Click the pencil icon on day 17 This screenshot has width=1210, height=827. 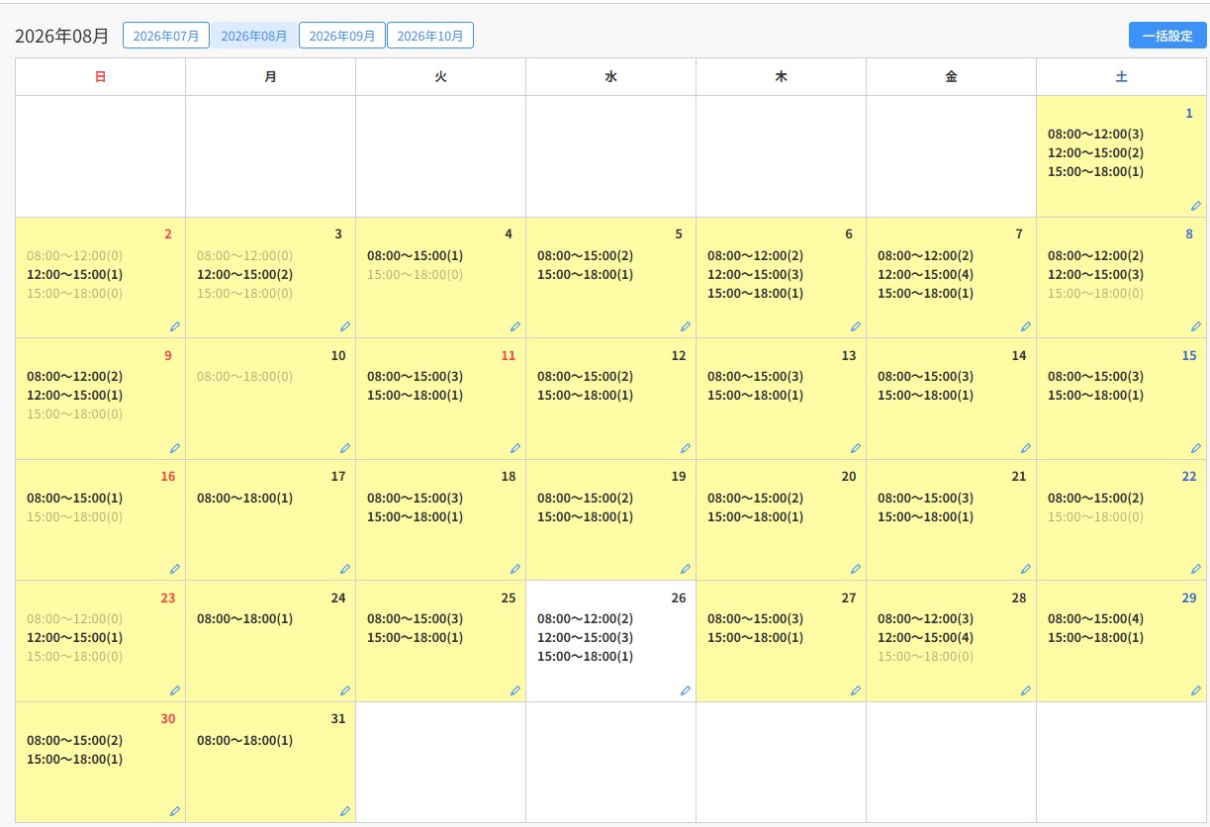coord(344,569)
